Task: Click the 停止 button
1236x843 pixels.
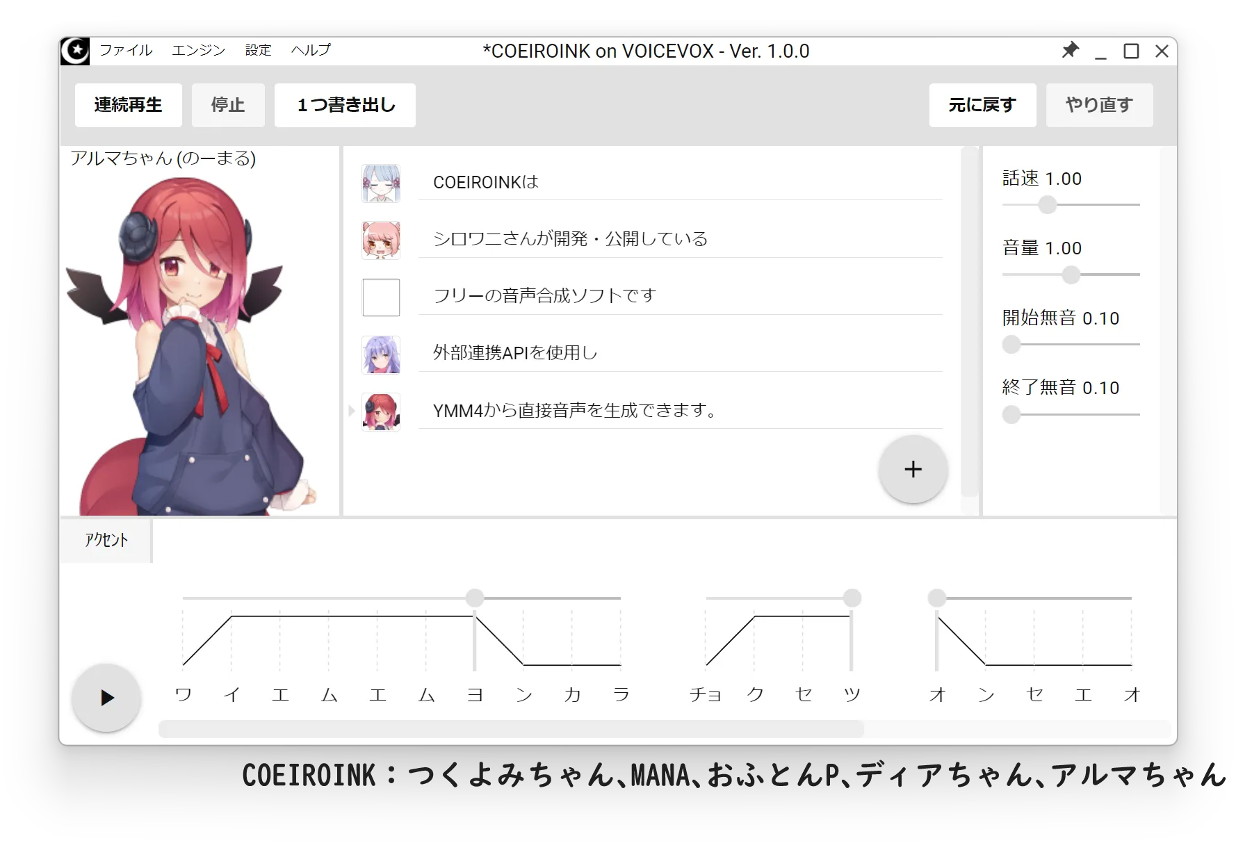Action: [228, 105]
